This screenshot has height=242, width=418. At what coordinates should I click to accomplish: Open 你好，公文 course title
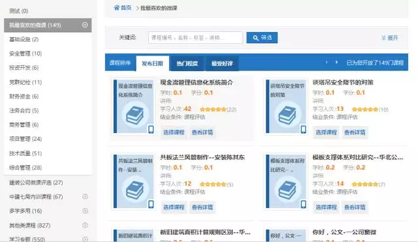click(344, 232)
